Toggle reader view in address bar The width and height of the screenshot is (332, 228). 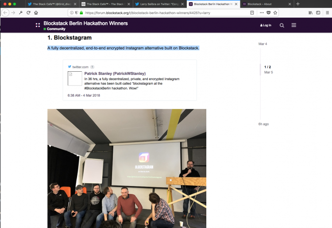click(252, 13)
